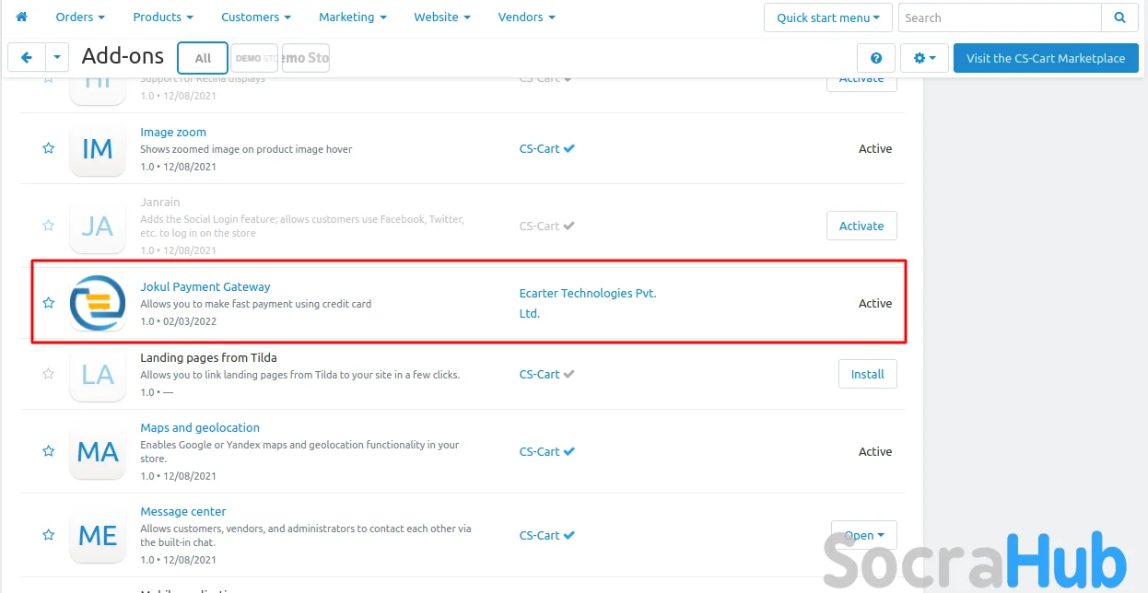The image size is (1148, 593).
Task: Toggle favorite star for Message center
Action: tap(49, 535)
